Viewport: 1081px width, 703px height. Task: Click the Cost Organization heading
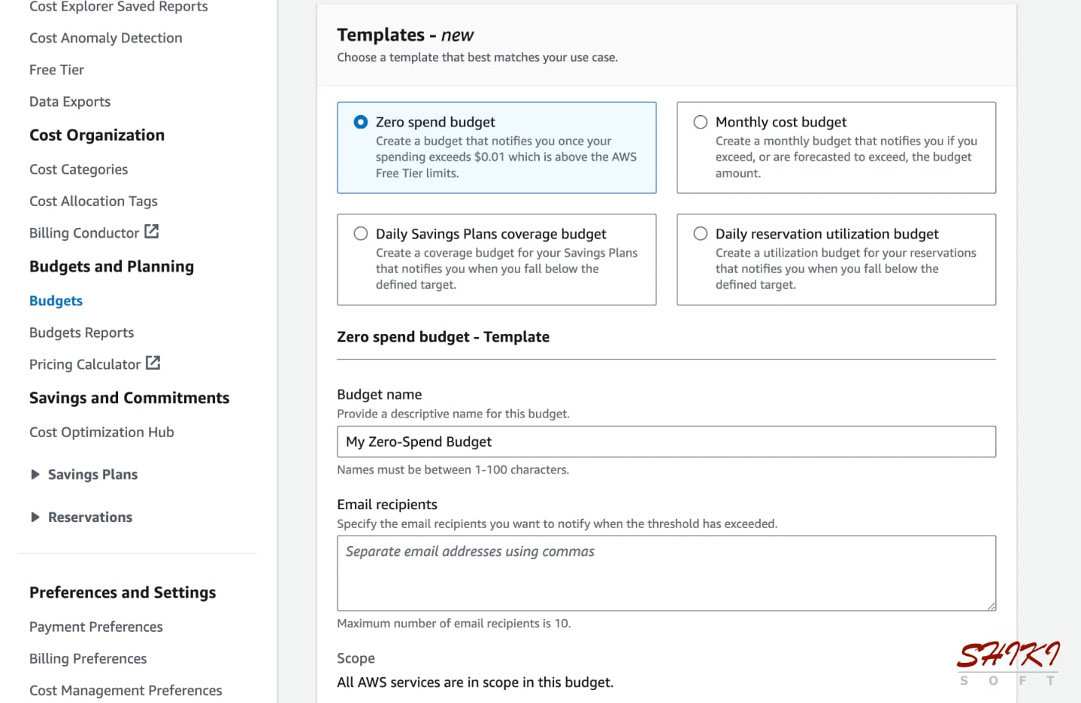tap(97, 135)
